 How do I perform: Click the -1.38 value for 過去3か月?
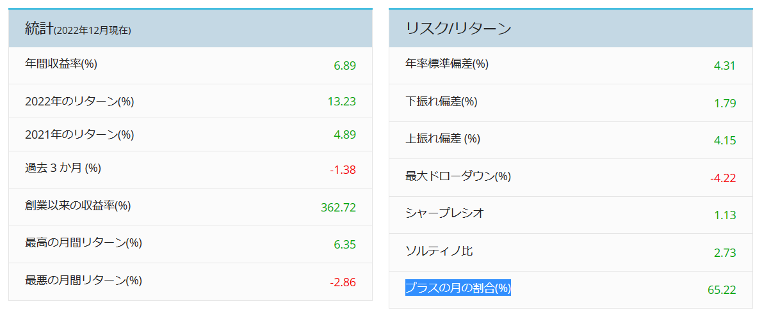(343, 170)
